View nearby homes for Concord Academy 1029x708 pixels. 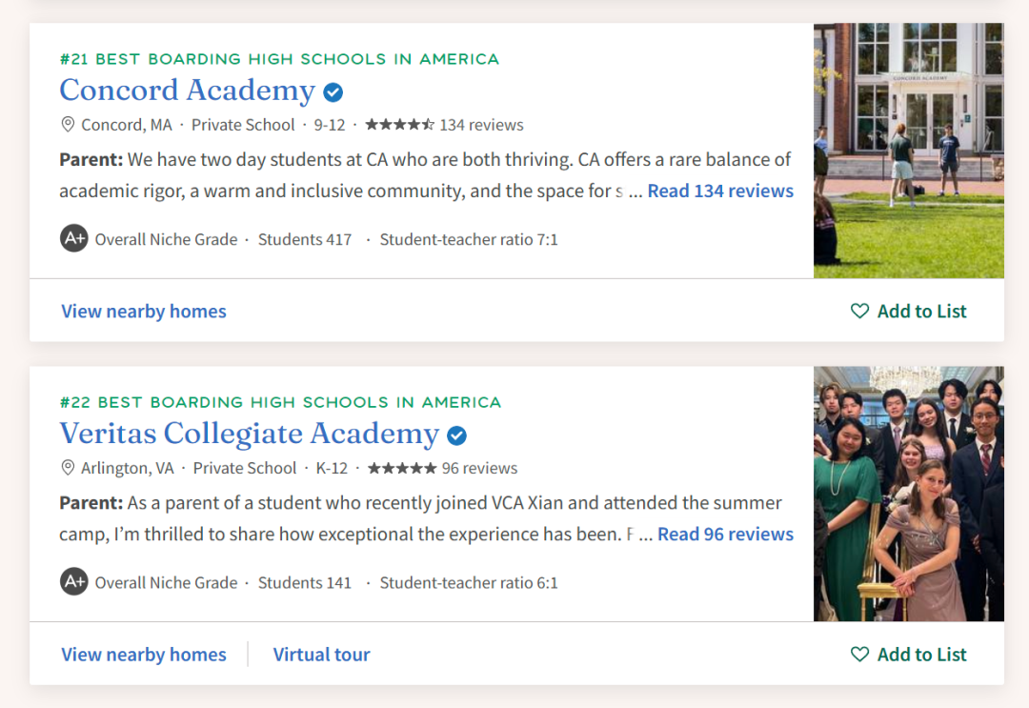point(144,311)
